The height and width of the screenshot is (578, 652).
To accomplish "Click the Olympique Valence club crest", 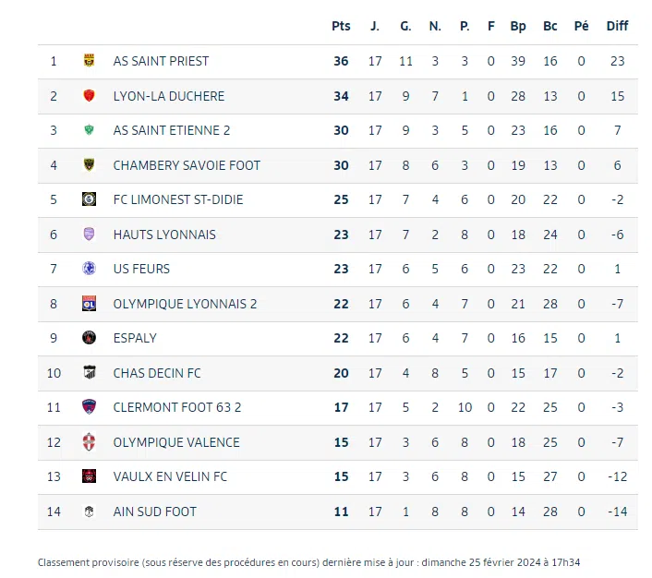I will 90,442.
